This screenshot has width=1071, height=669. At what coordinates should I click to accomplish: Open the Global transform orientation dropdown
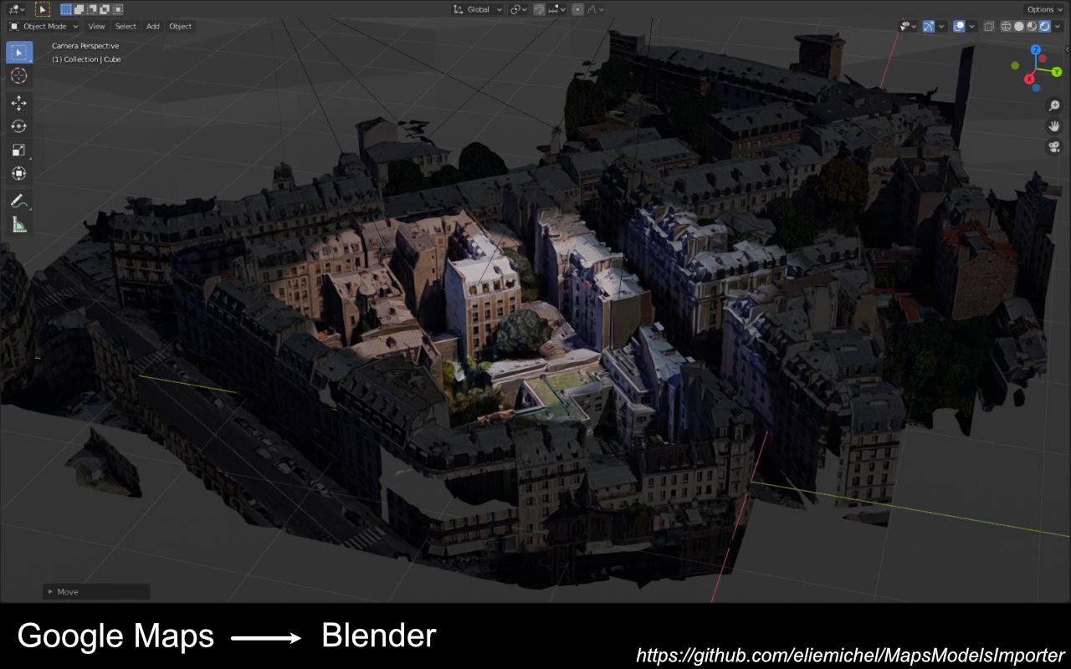pos(478,9)
